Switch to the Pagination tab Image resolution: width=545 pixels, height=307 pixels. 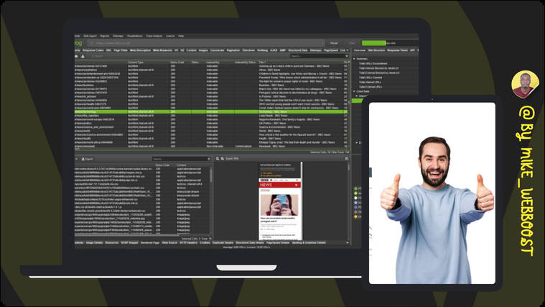(x=233, y=50)
